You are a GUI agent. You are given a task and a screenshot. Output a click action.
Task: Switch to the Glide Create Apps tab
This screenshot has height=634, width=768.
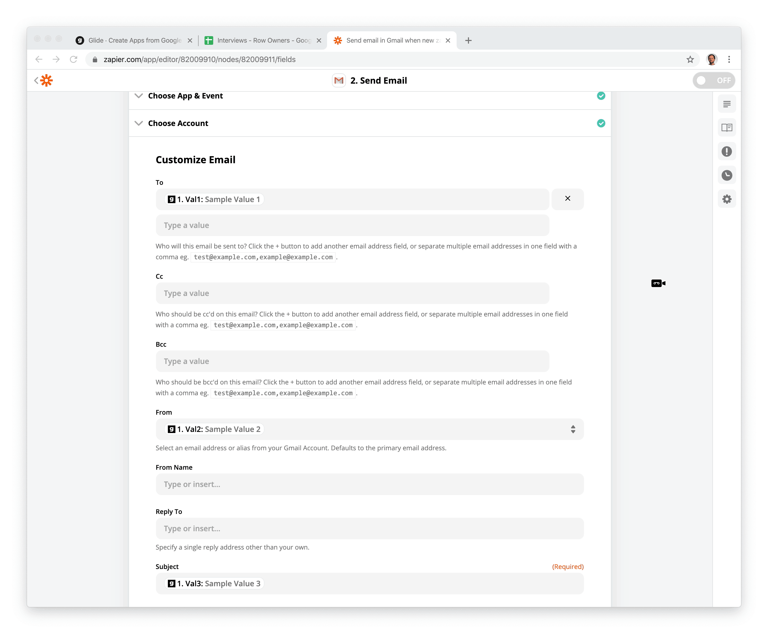(134, 40)
